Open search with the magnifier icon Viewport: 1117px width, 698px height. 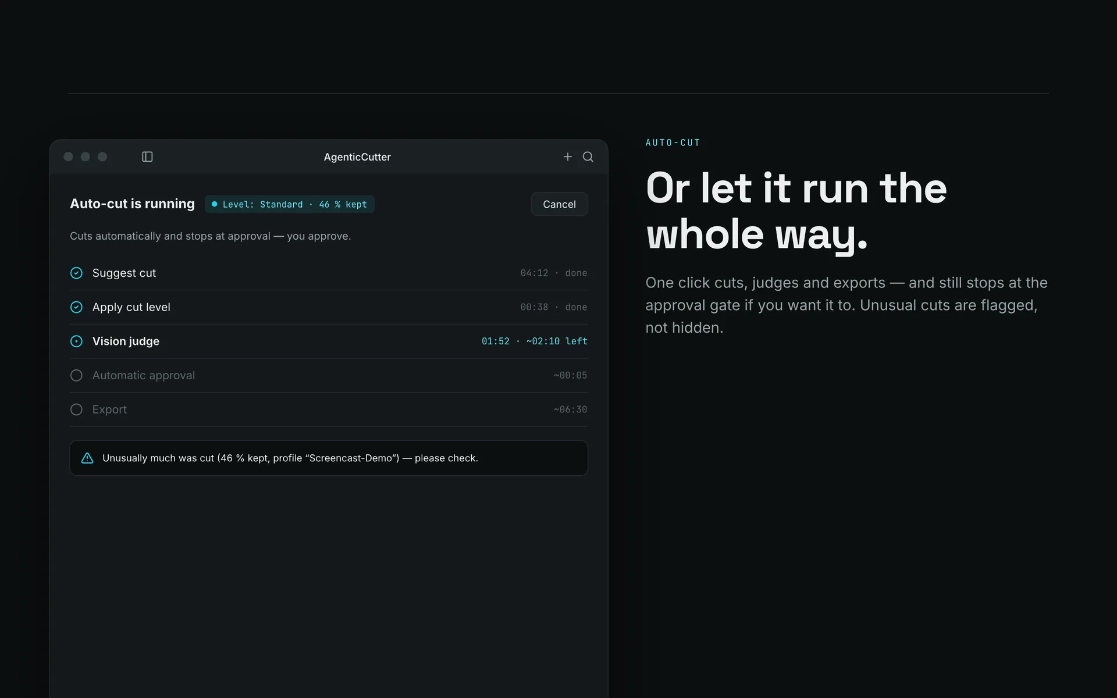pos(588,157)
